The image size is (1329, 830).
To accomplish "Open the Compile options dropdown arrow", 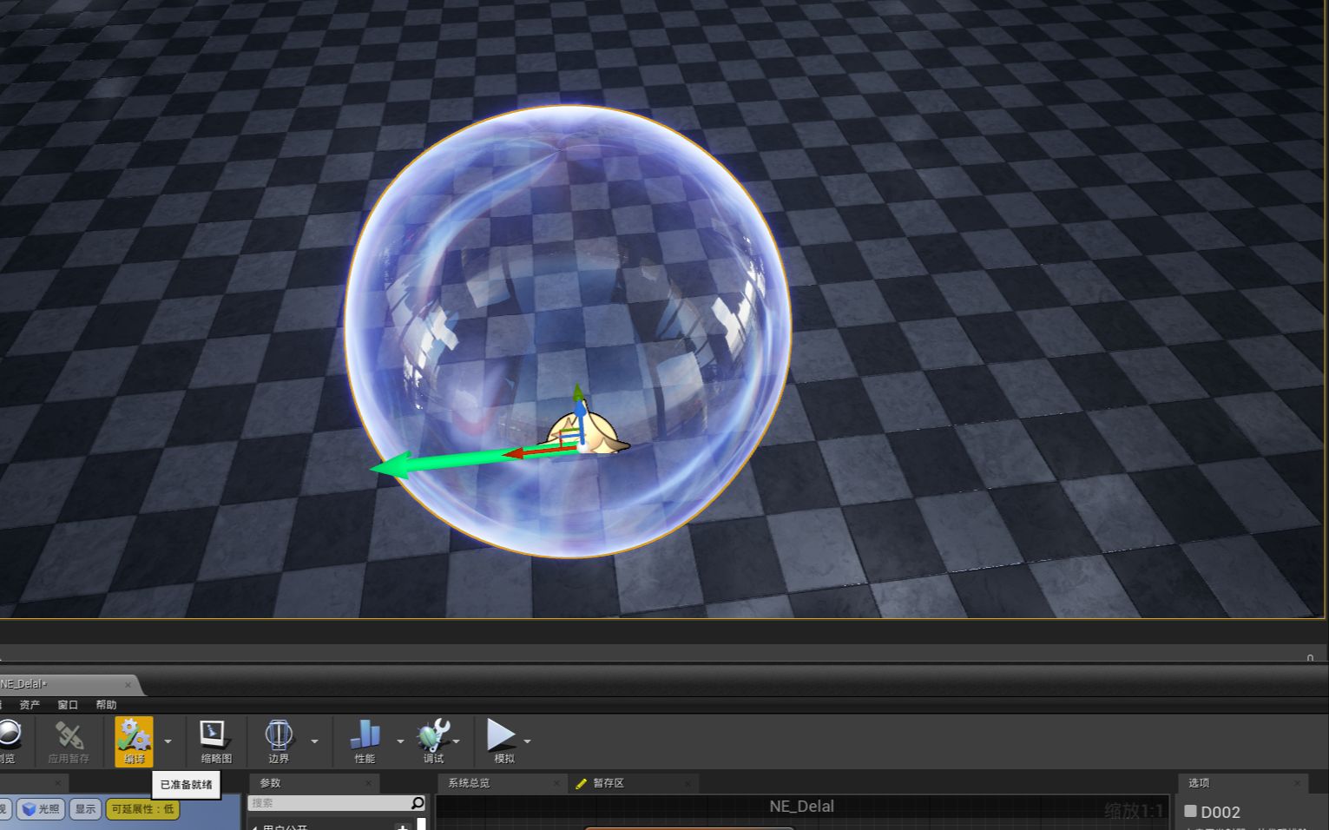I will [168, 741].
